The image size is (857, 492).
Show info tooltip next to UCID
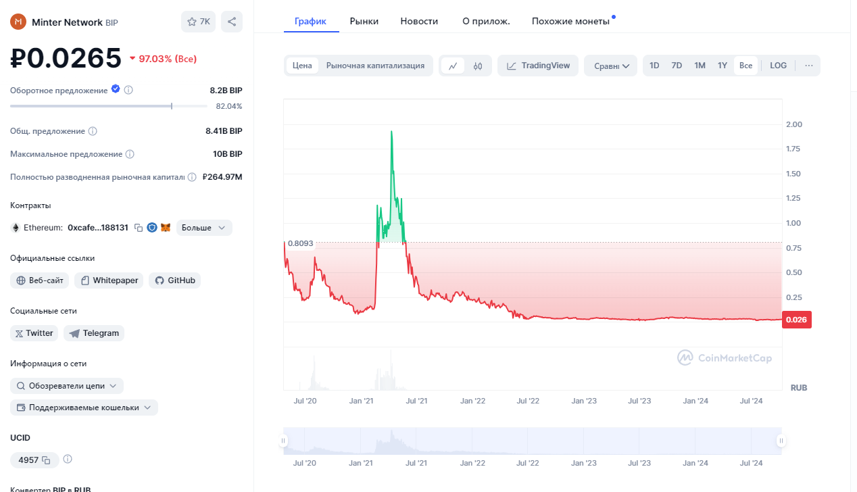(68, 460)
